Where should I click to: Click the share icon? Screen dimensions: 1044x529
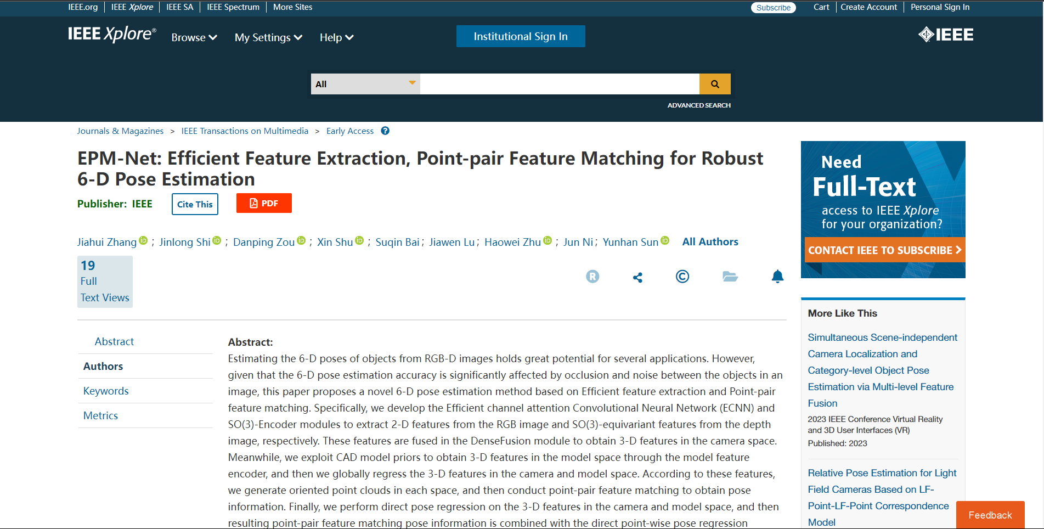(637, 277)
